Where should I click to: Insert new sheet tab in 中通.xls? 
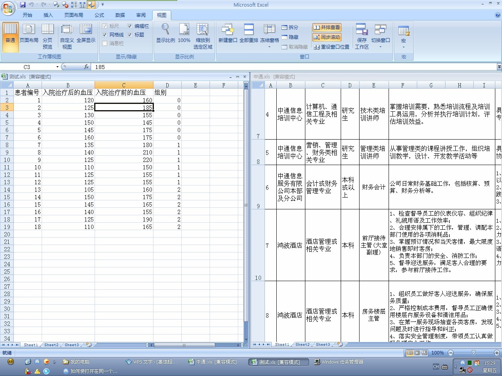point(340,345)
